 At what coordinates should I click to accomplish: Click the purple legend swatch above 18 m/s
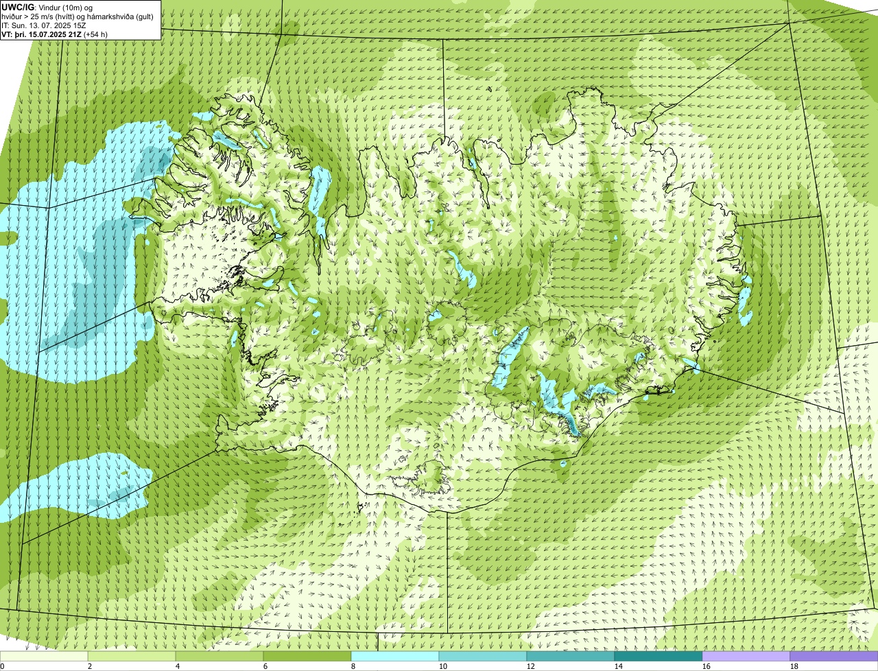tap(834, 657)
